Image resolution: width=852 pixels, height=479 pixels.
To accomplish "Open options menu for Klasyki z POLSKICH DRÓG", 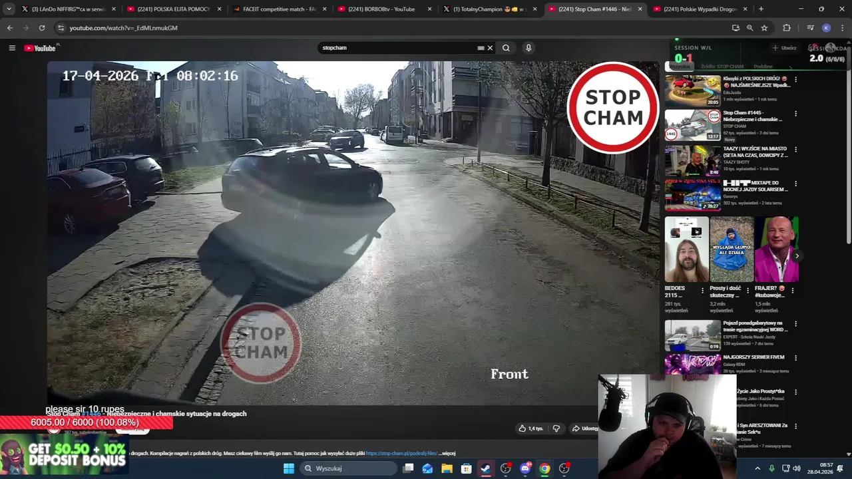I will pyautogui.click(x=795, y=79).
